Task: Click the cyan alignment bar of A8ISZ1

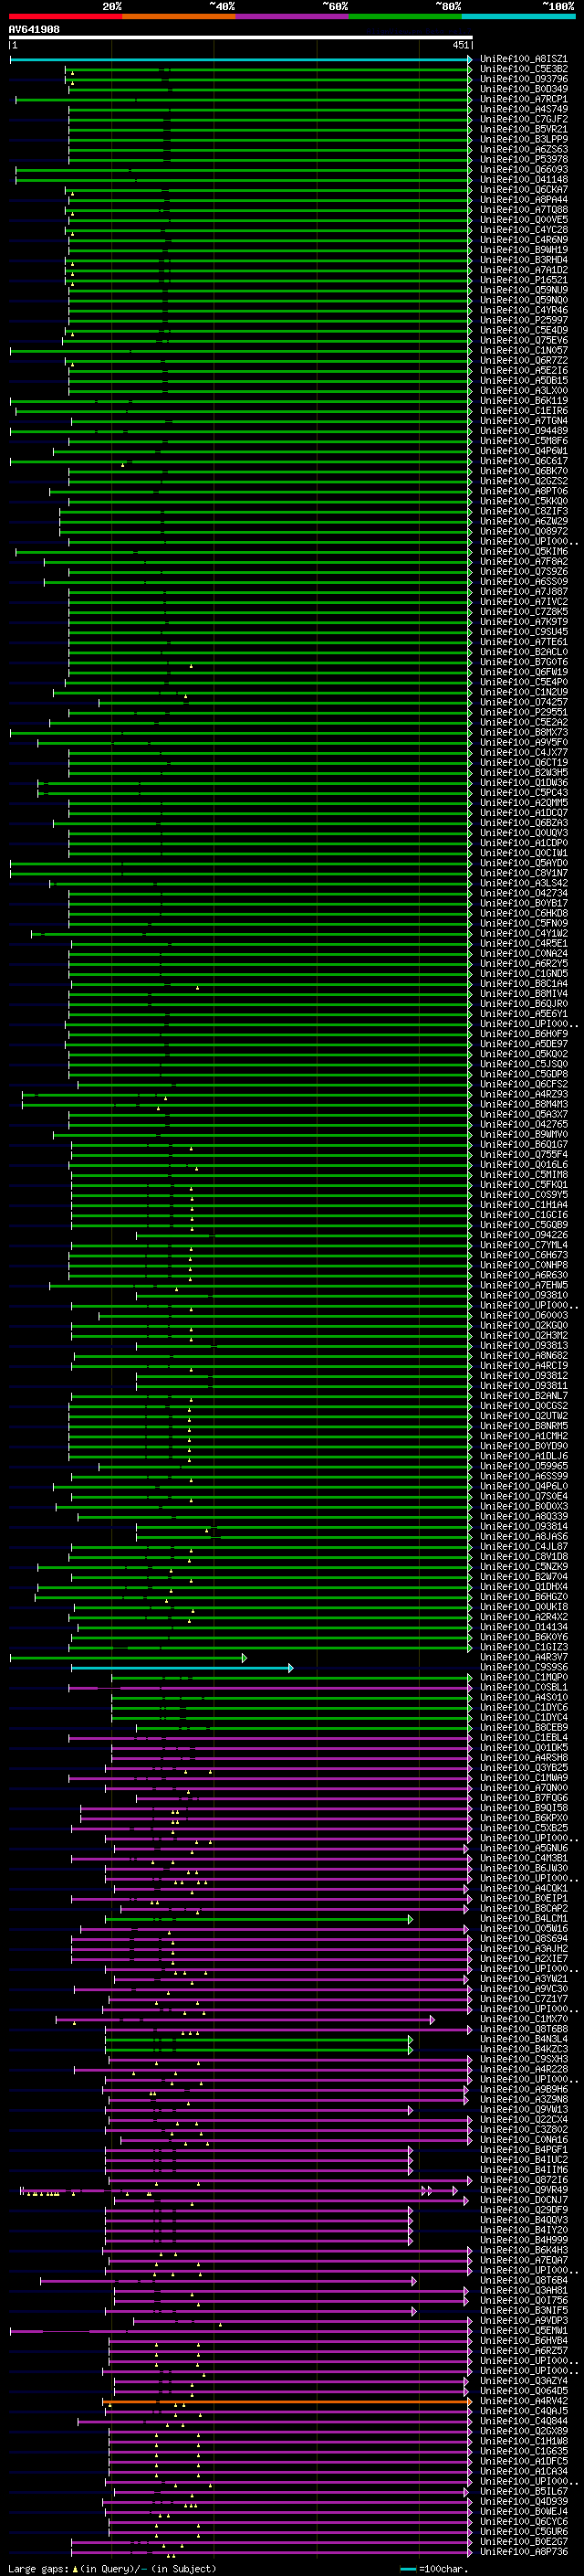Action: pos(240,60)
